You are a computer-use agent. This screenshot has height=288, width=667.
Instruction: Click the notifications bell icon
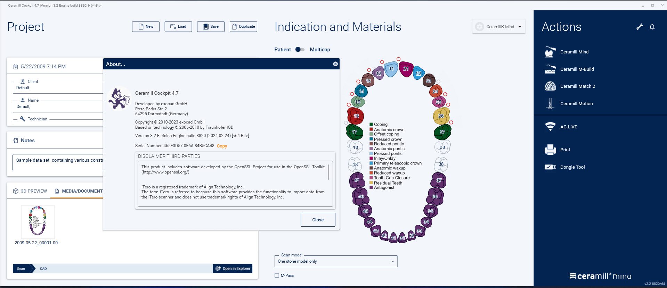tap(652, 27)
